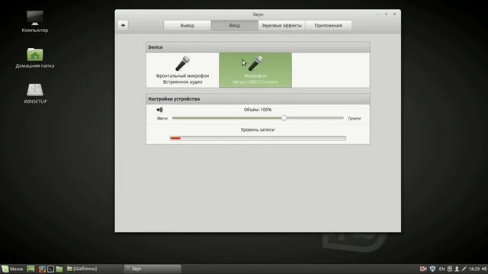488x274 pixels.
Task: Switch to the Вывод tab
Action: [187, 25]
